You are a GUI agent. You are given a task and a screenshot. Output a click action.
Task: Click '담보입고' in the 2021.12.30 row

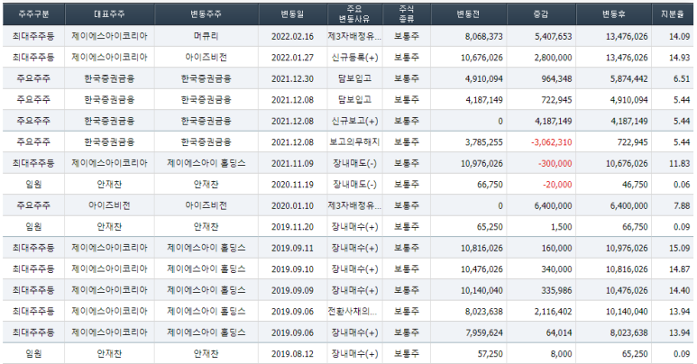tap(354, 78)
